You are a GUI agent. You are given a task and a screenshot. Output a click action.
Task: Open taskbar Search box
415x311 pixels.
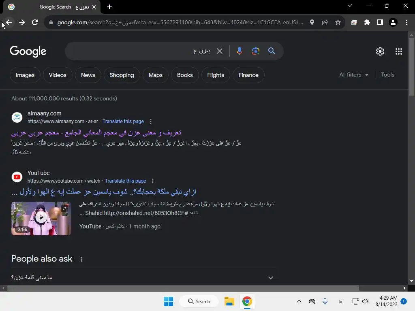coord(199,301)
